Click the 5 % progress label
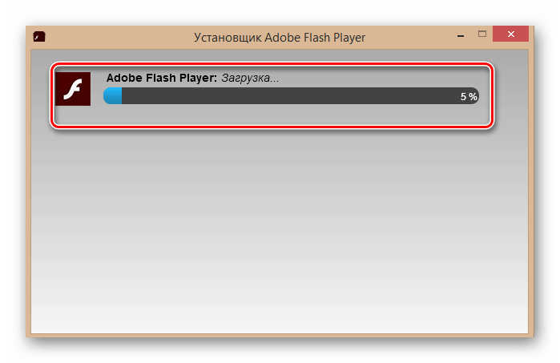The height and width of the screenshot is (363, 560). [469, 96]
